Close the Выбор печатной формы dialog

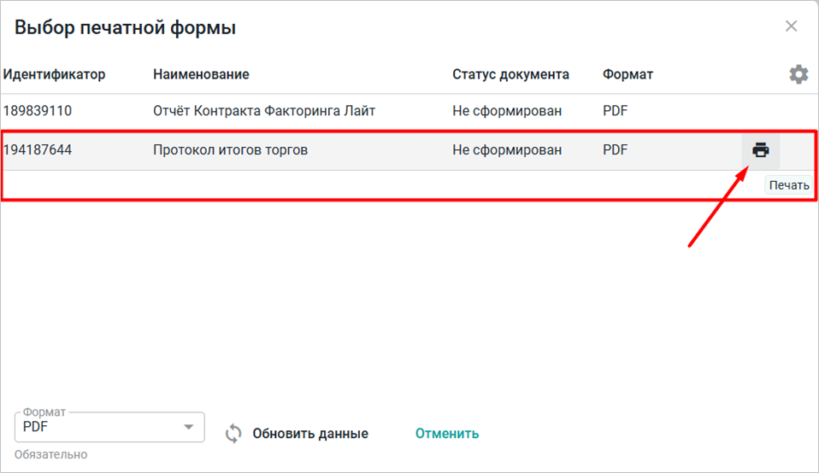pyautogui.click(x=791, y=26)
